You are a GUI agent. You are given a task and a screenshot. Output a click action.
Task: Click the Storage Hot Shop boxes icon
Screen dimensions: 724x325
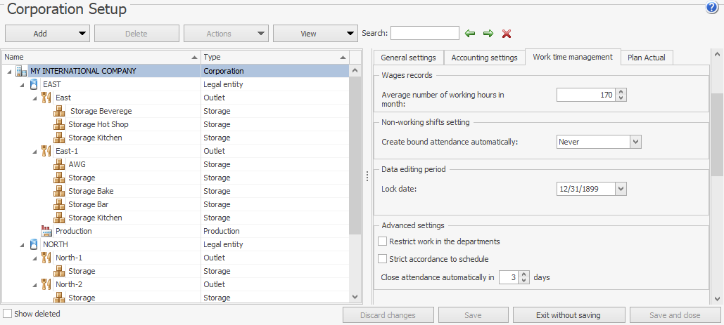tap(60, 124)
